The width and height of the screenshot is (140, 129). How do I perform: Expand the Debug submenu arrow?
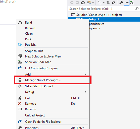point(86,92)
